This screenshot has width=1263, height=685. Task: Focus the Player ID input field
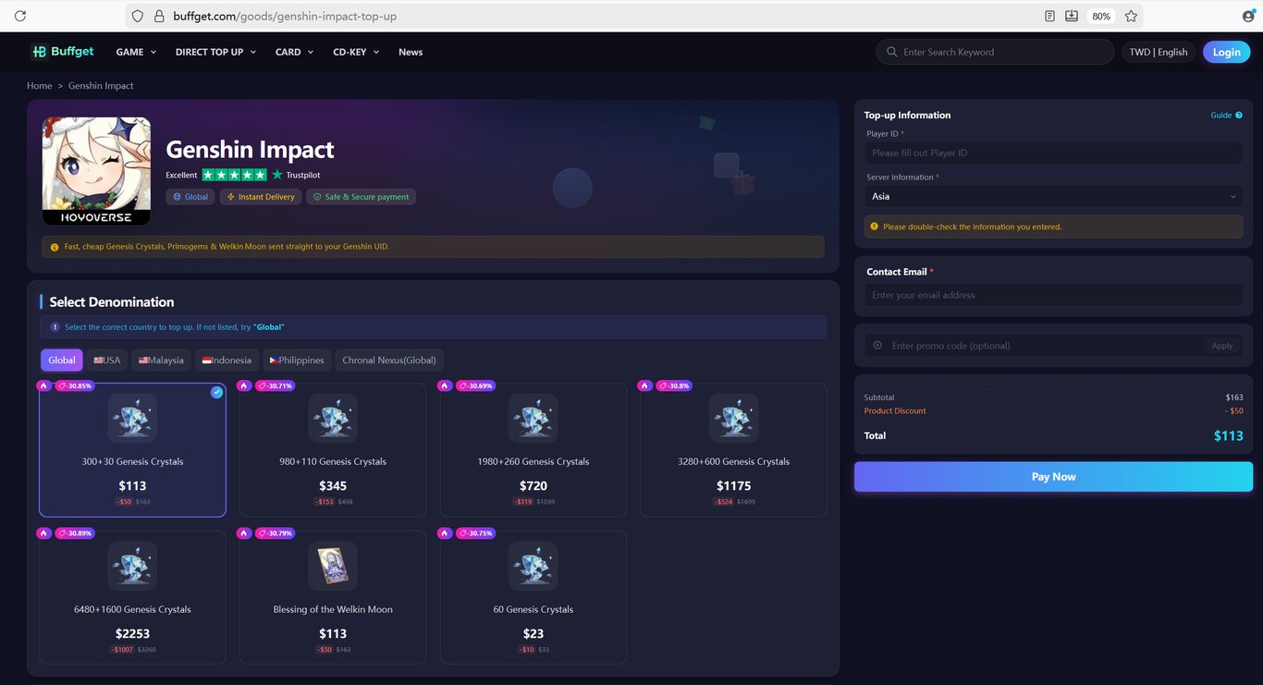1053,153
